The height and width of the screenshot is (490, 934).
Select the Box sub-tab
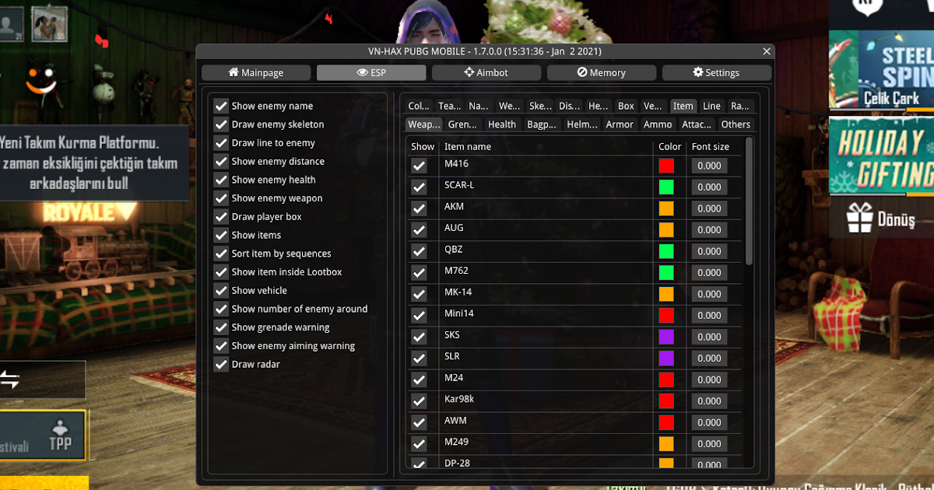[x=626, y=106]
